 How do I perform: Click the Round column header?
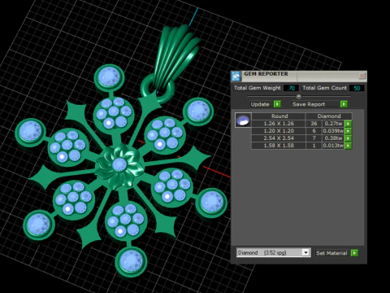pyautogui.click(x=279, y=116)
